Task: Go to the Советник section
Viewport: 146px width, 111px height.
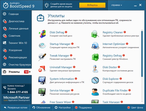Action: pyautogui.click(x=16, y=36)
